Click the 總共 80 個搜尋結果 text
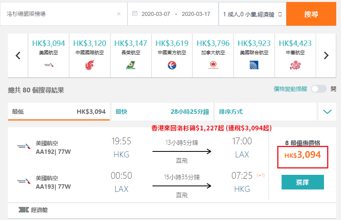Image resolution: width=341 pixels, height=220 pixels. pyautogui.click(x=36, y=90)
